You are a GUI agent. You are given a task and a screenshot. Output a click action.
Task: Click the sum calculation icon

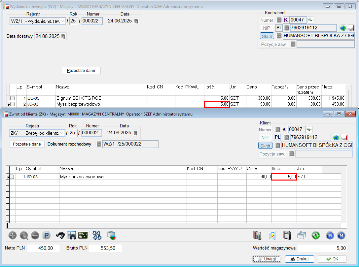83,235
